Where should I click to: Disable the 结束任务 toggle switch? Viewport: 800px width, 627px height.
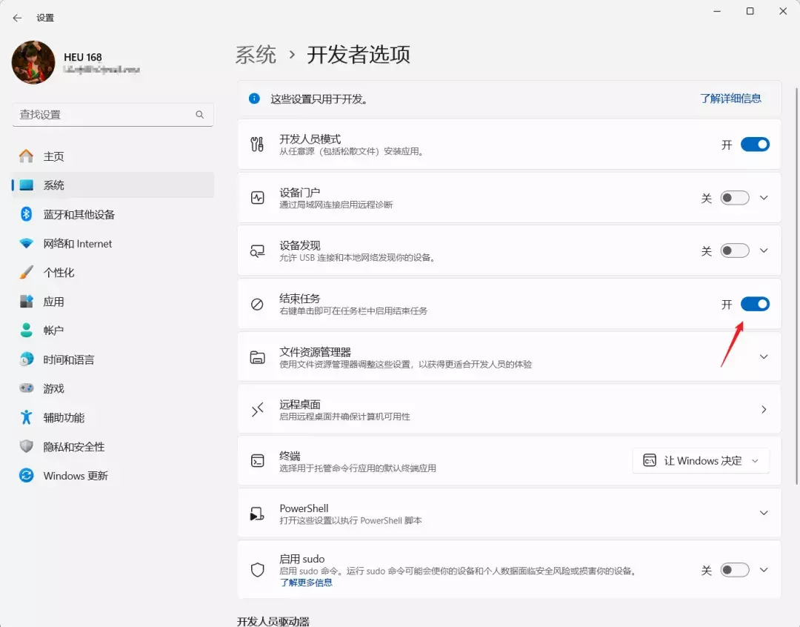click(x=755, y=304)
